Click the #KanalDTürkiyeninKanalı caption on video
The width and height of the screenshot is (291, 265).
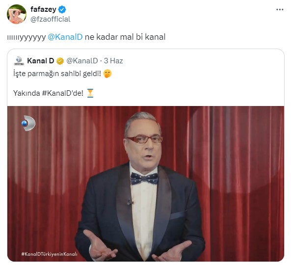coord(50,254)
